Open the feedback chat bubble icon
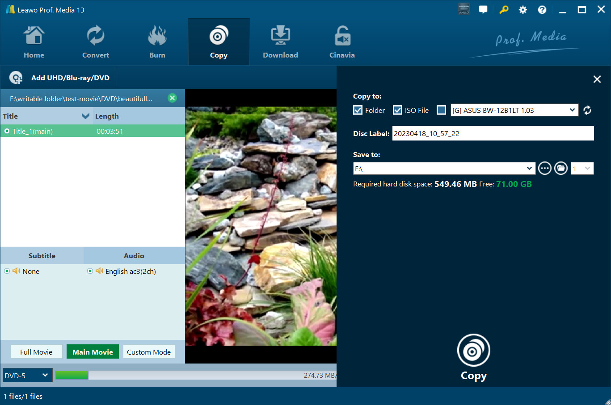This screenshot has width=611, height=405. pos(483,9)
